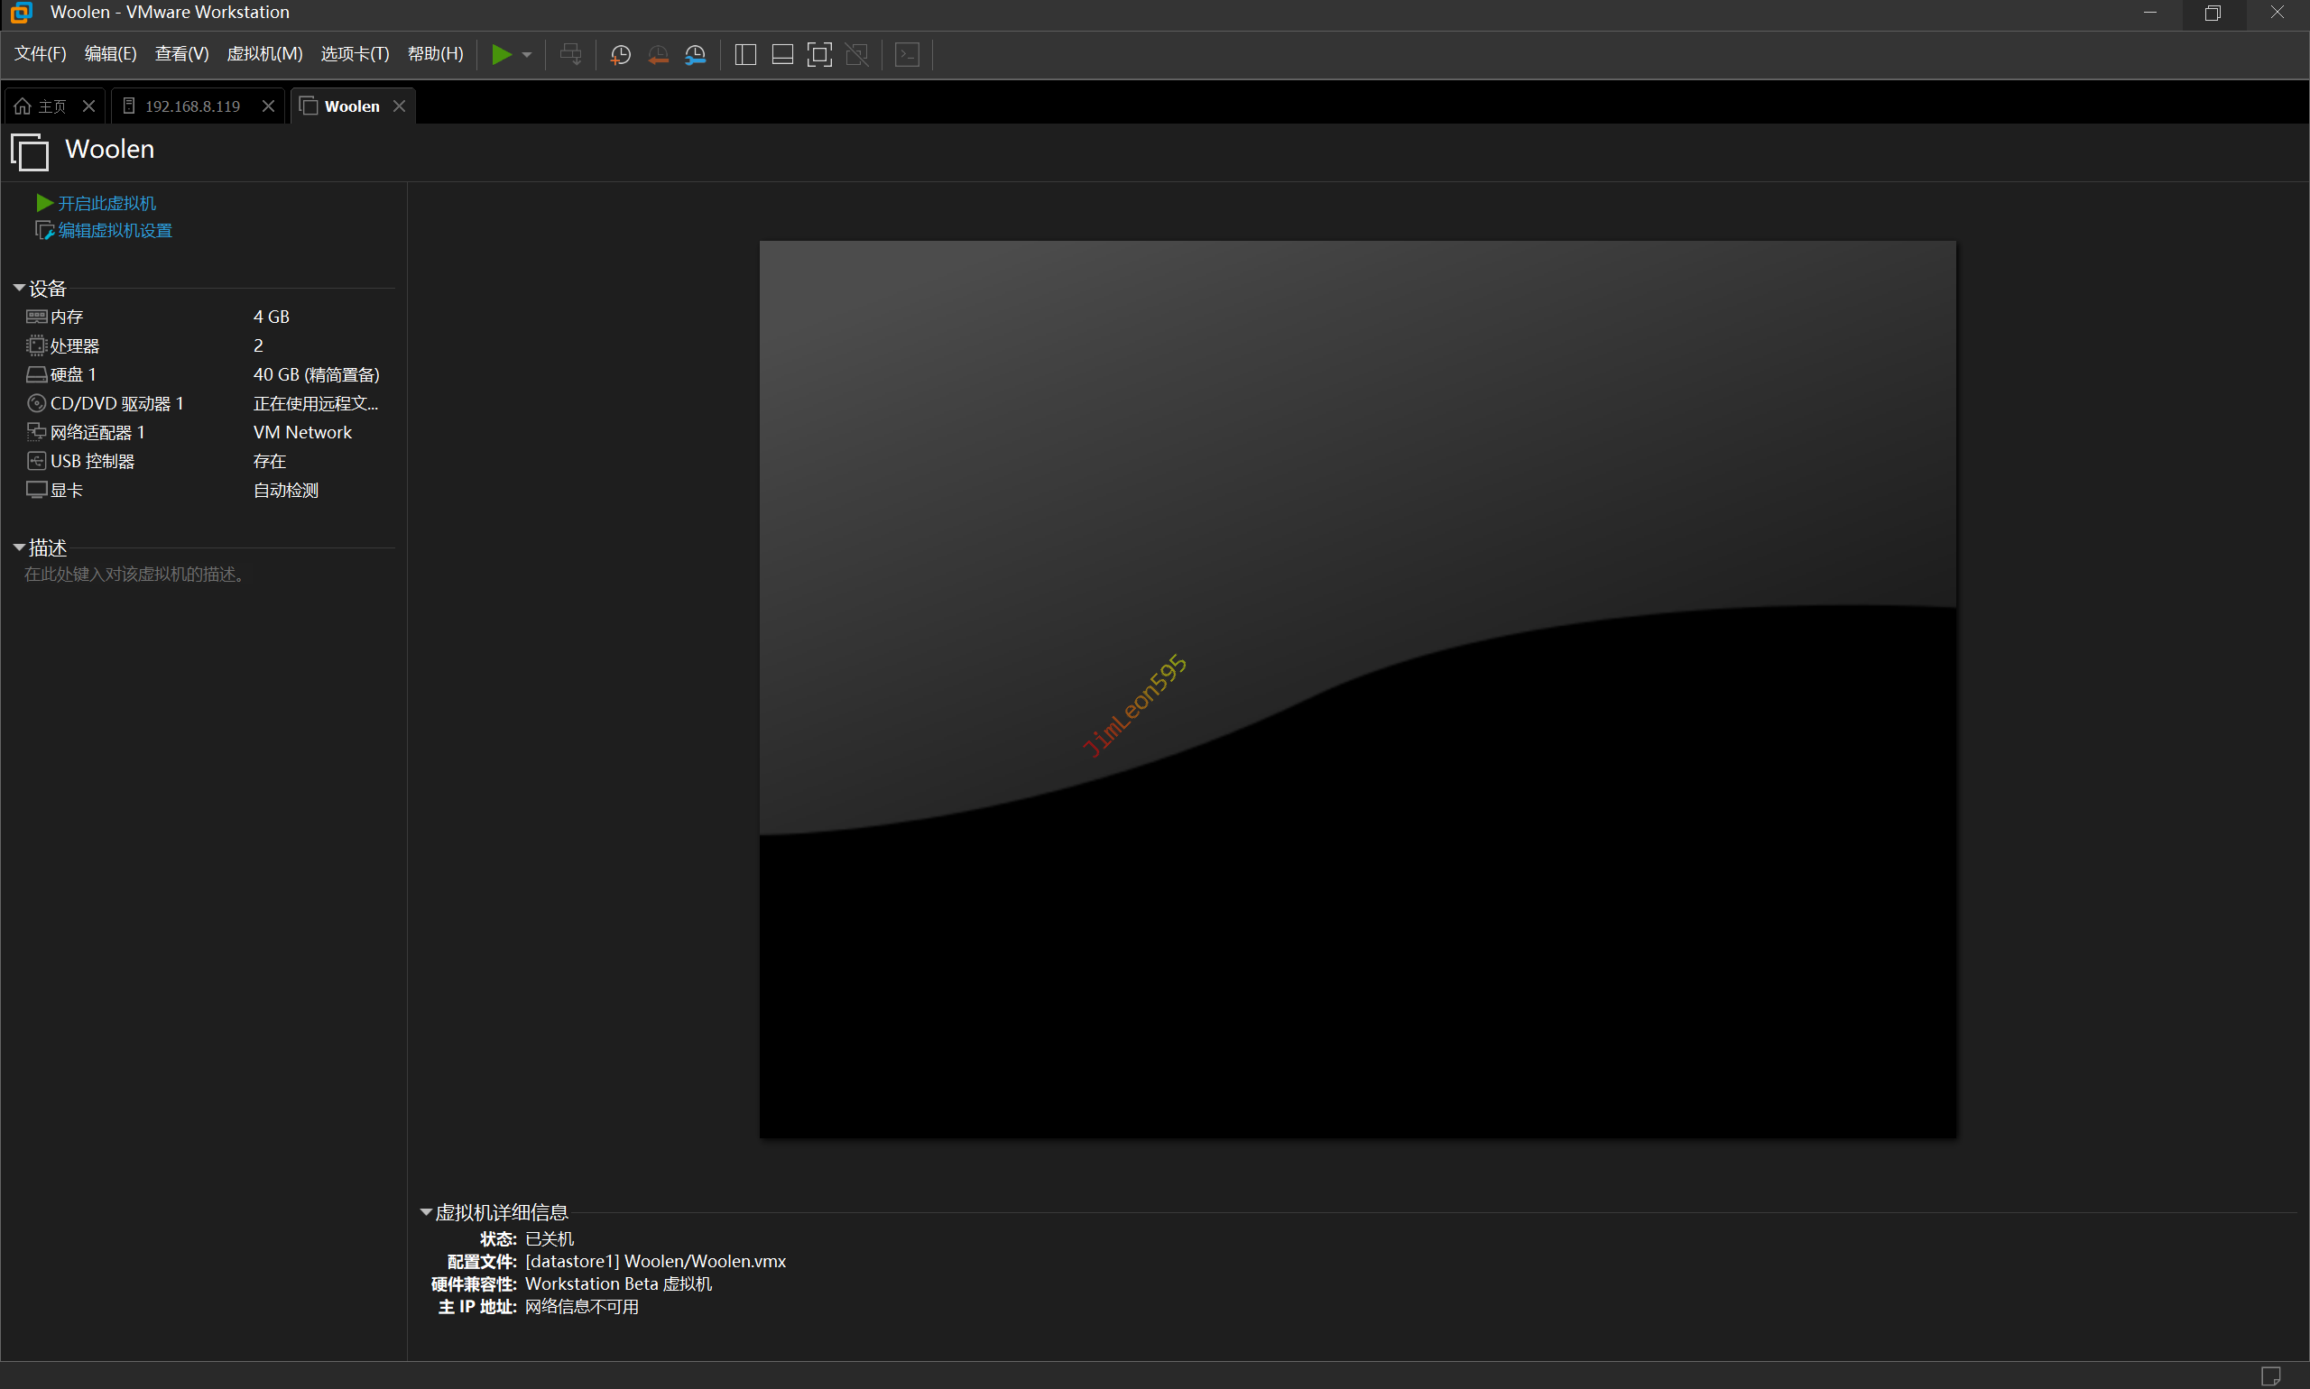This screenshot has height=1389, width=2310.
Task: Enter full screen mode icon
Action: pyautogui.click(x=819, y=54)
